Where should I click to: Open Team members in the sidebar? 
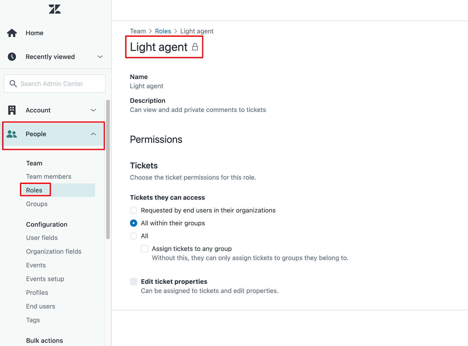(49, 176)
